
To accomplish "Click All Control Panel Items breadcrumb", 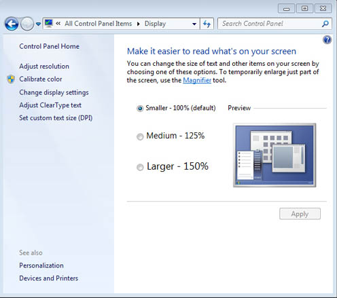I will [x=99, y=24].
